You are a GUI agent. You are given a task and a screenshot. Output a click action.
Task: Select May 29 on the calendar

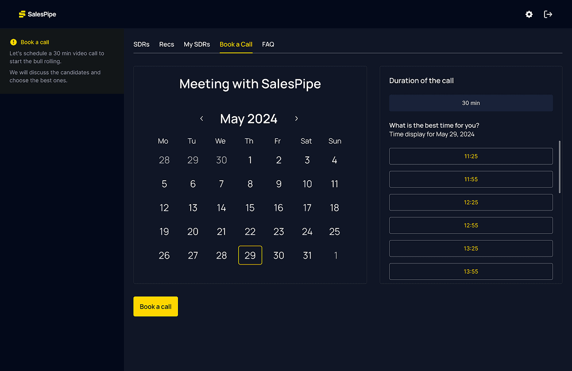[250, 255]
